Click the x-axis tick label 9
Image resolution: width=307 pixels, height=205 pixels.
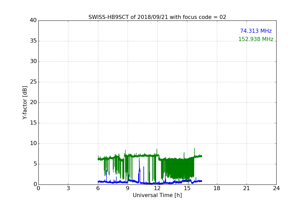pyautogui.click(x=128, y=188)
